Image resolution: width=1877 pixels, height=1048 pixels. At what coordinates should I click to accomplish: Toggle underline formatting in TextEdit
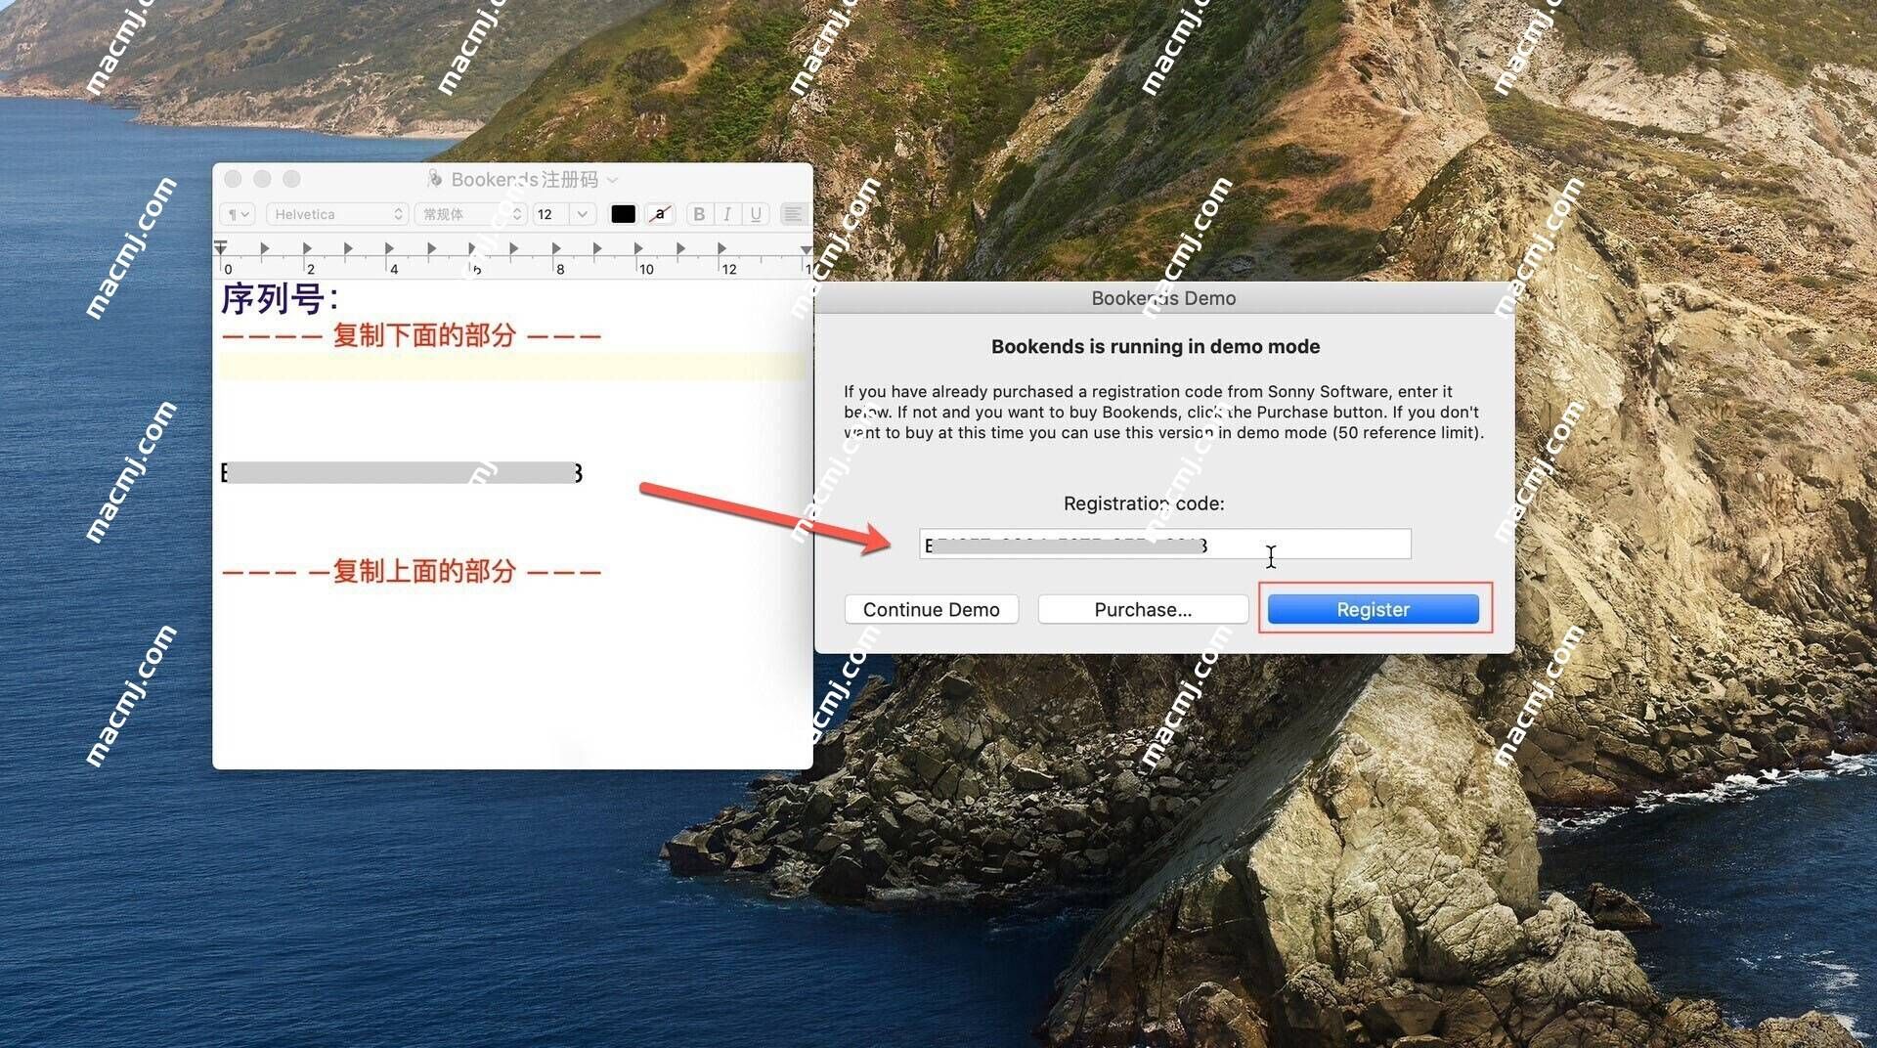coord(756,214)
